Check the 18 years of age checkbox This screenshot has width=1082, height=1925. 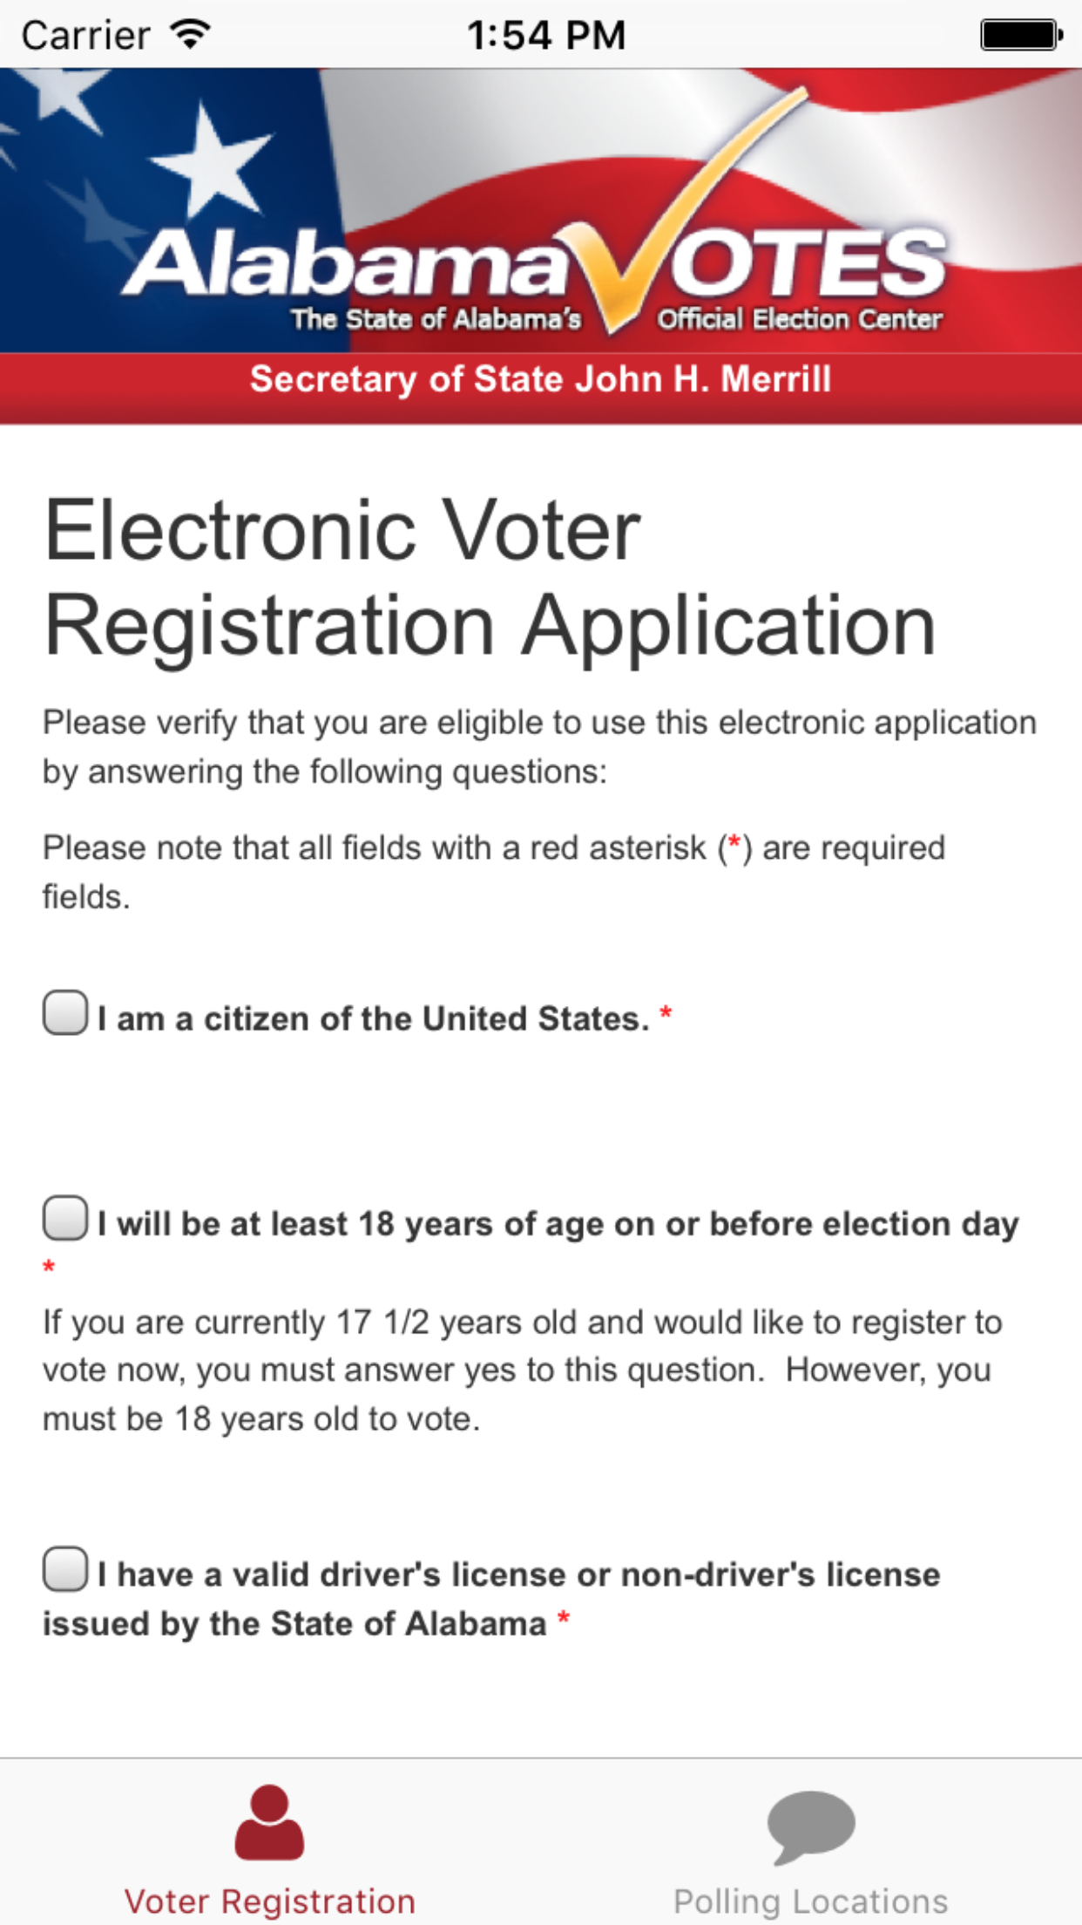pyautogui.click(x=65, y=1218)
